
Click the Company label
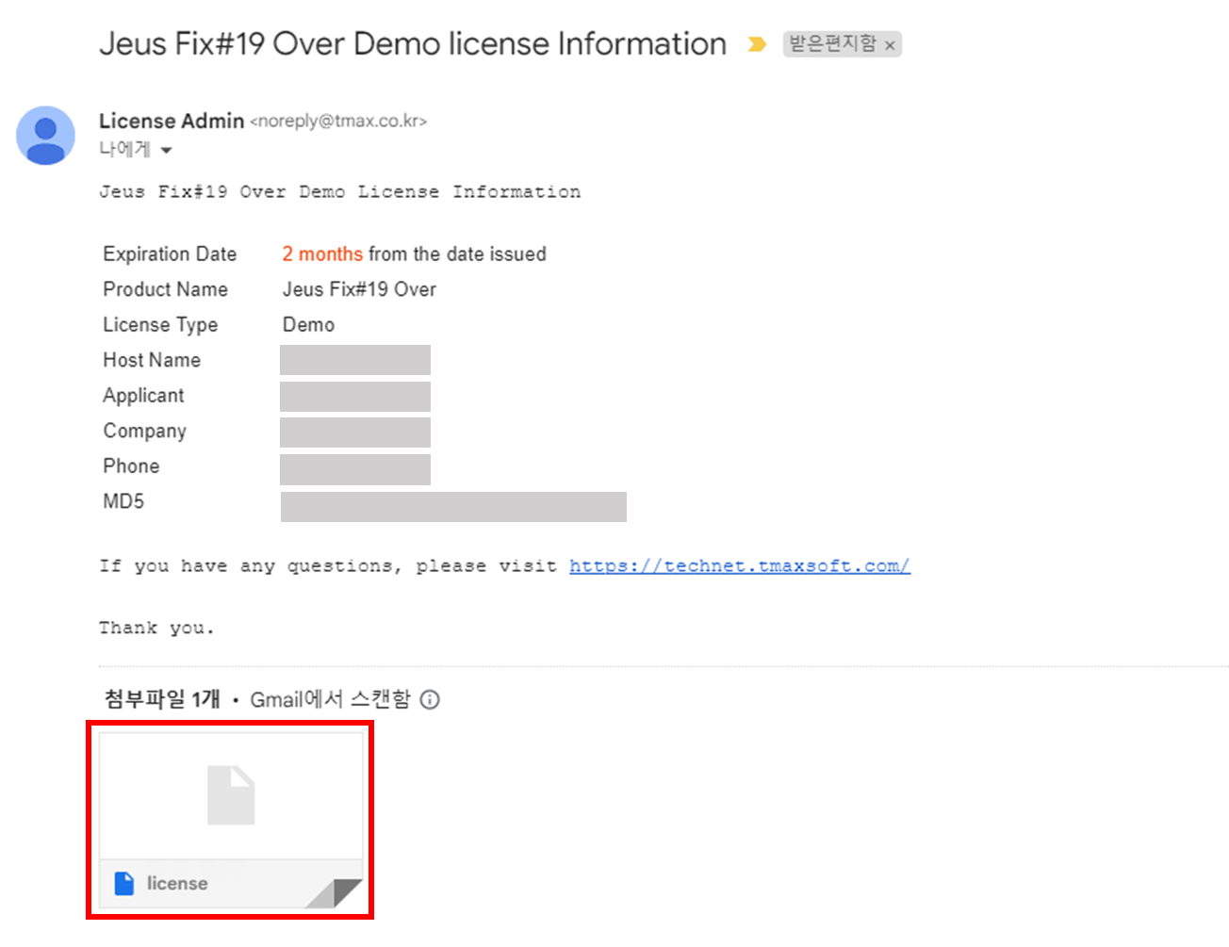click(144, 431)
